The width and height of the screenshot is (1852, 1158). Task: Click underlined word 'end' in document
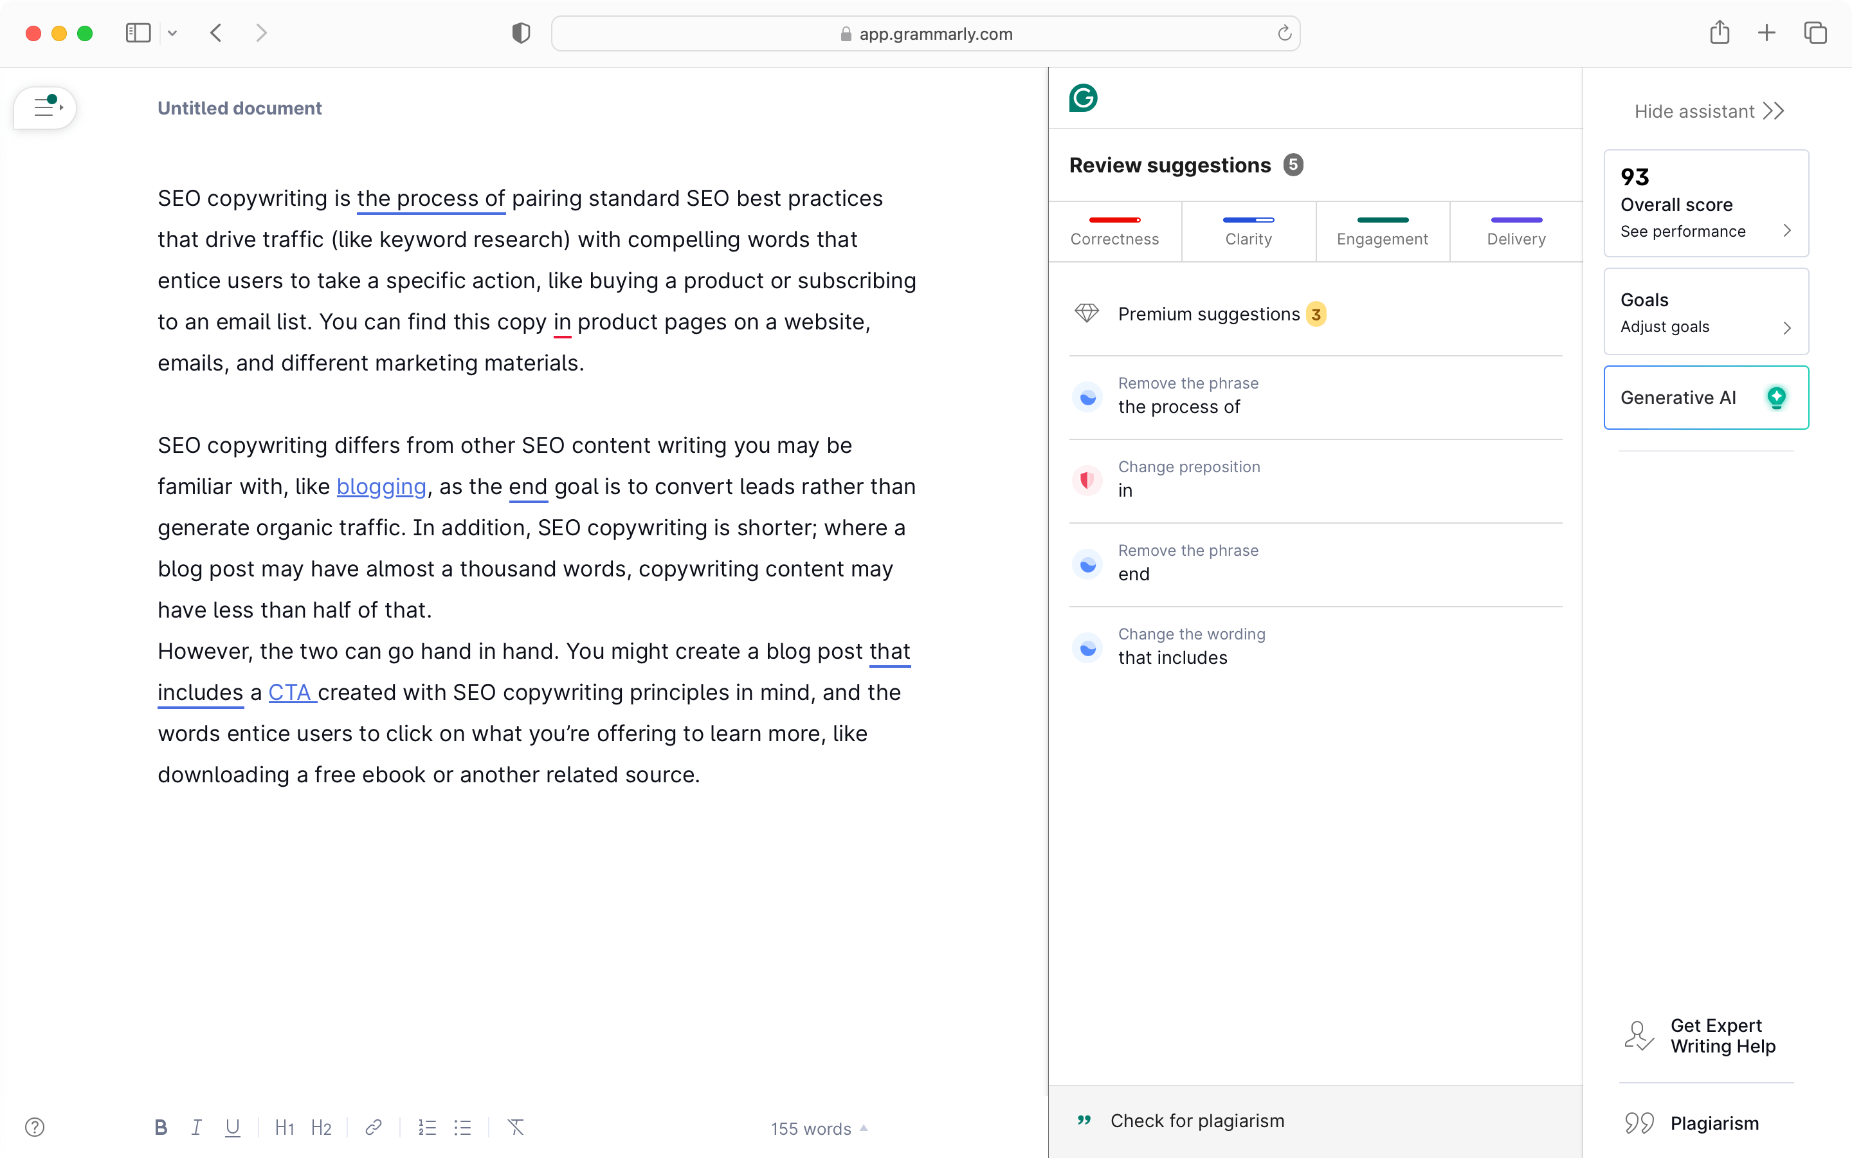528,486
